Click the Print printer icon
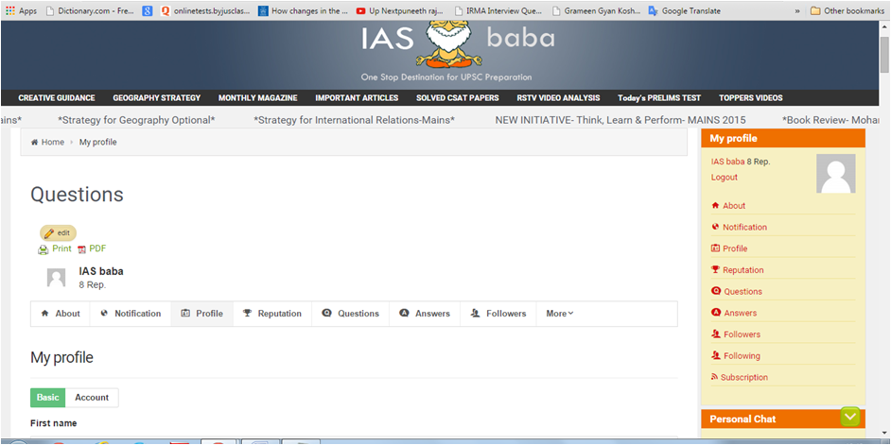The image size is (891, 445). (44, 249)
